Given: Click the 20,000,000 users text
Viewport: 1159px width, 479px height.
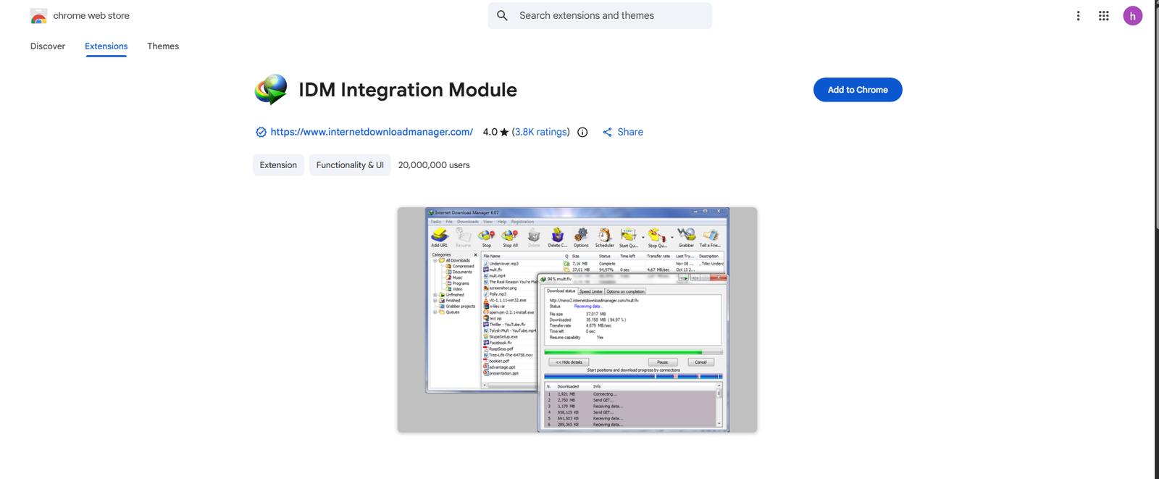Looking at the screenshot, I should (434, 165).
